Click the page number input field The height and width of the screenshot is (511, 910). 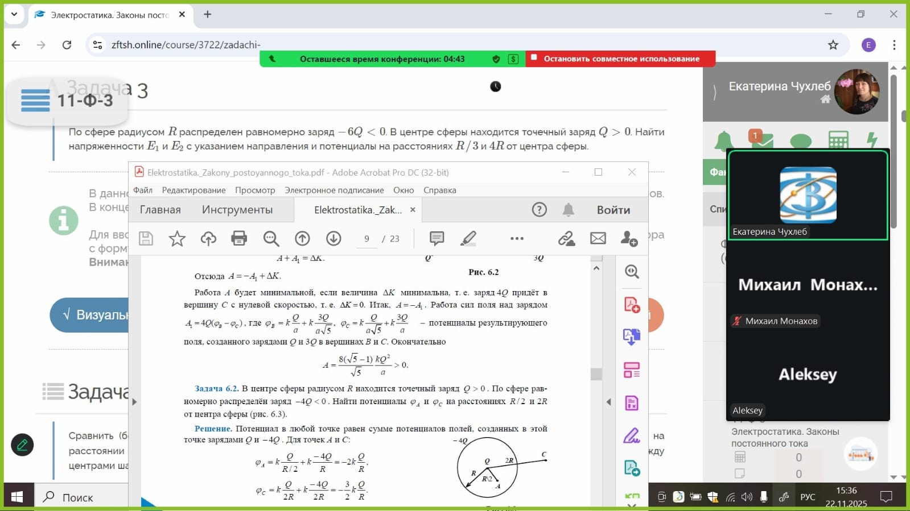point(367,239)
